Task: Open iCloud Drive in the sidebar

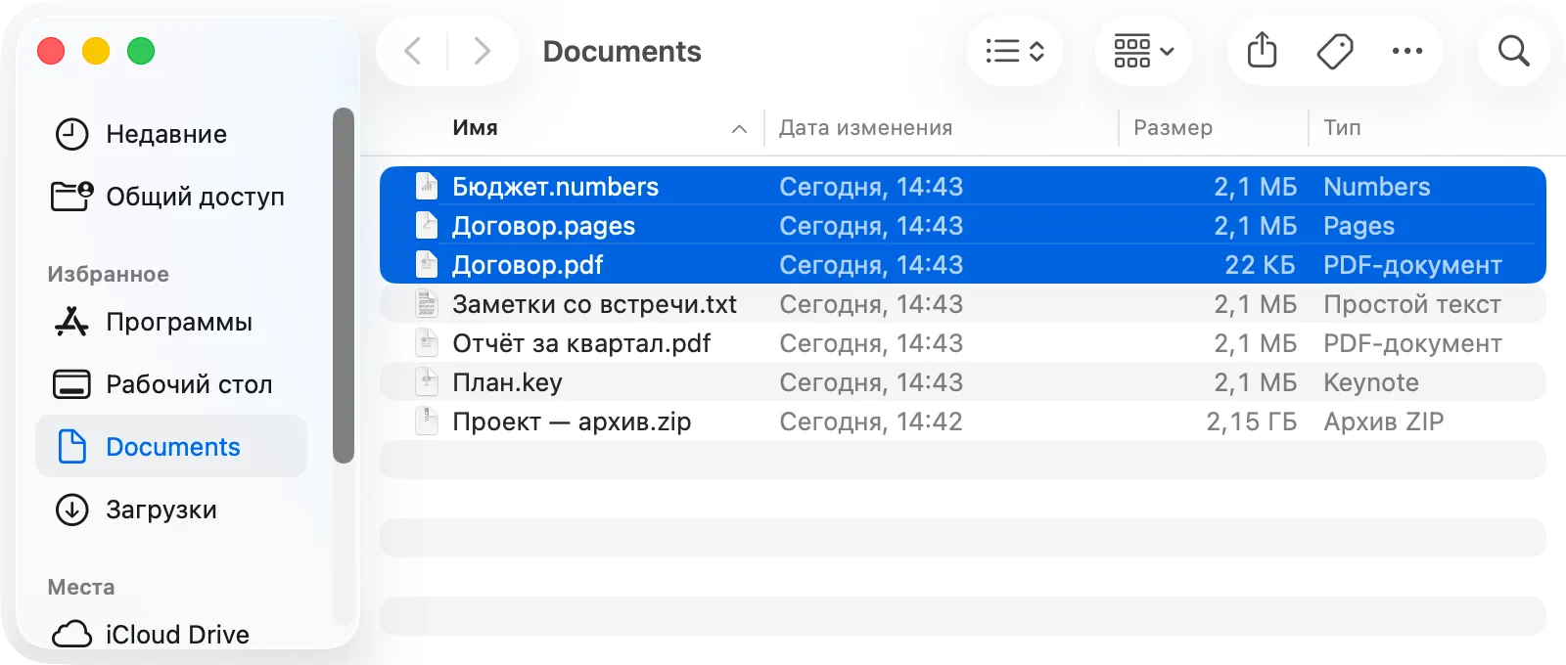Action: (x=171, y=635)
